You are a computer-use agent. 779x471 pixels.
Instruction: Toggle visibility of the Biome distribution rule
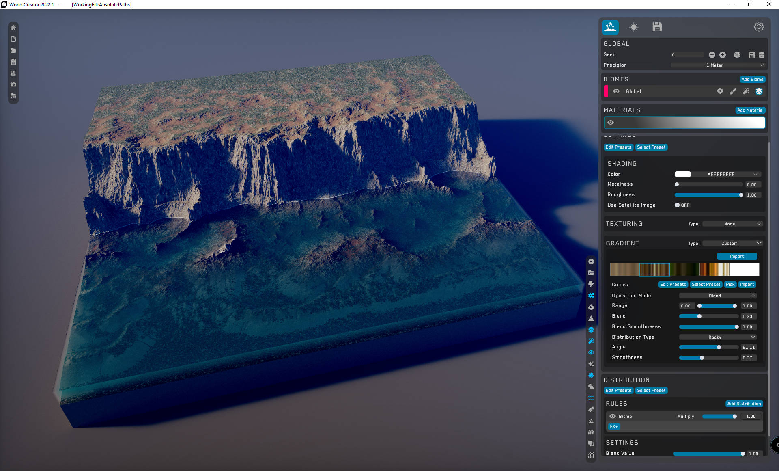pos(613,416)
